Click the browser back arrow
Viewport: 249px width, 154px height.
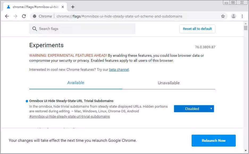pyautogui.click(x=7, y=16)
